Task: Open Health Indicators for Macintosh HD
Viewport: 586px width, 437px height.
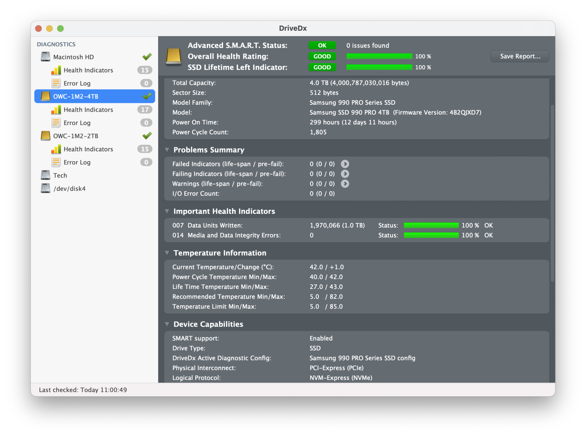Action: click(x=95, y=70)
